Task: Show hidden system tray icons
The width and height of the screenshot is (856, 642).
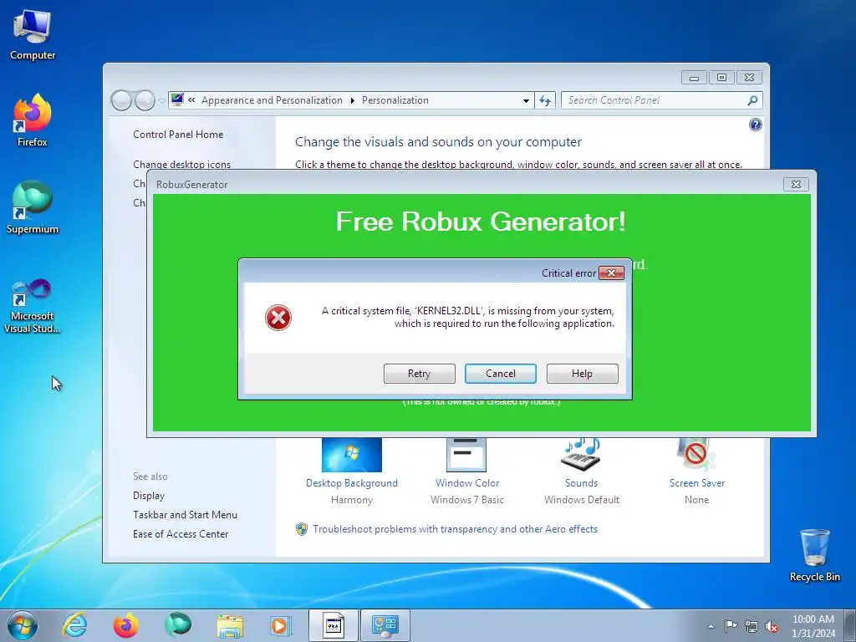Action: (711, 626)
